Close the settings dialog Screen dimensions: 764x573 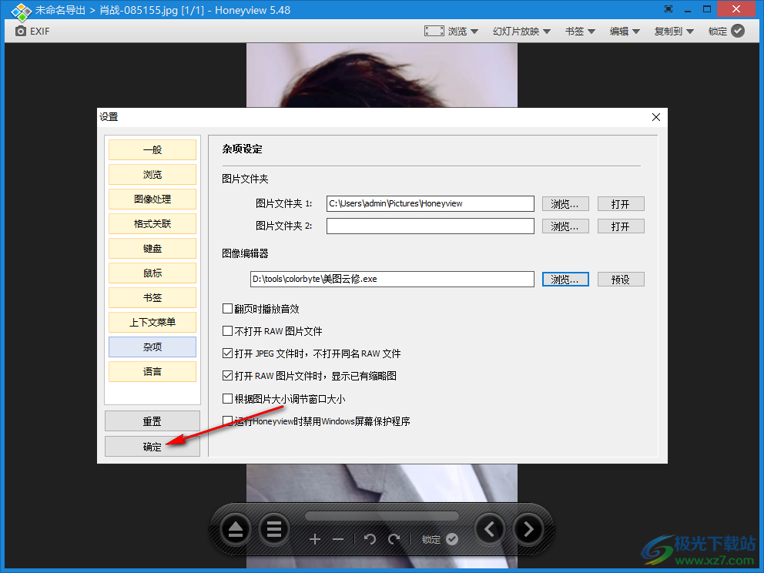(x=656, y=117)
